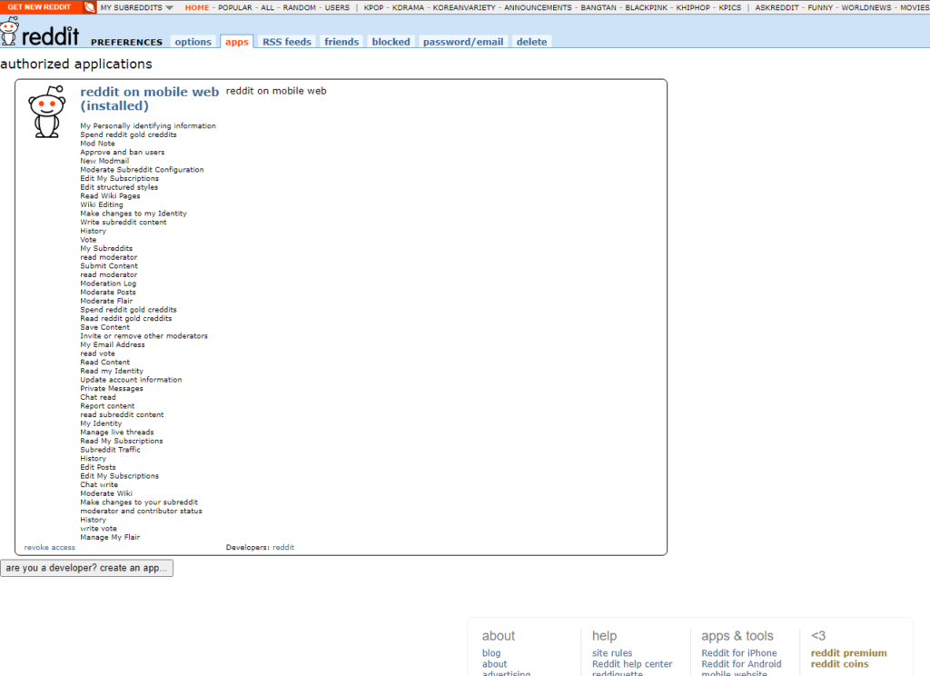Screen dimensions: 930x676
Task: Click the planet icon beside GET NEW REDDIT
Action: (89, 7)
